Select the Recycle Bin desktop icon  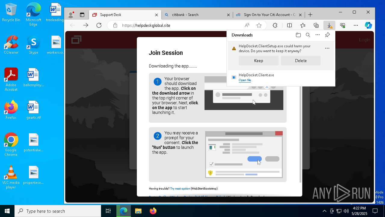[x=11, y=13]
